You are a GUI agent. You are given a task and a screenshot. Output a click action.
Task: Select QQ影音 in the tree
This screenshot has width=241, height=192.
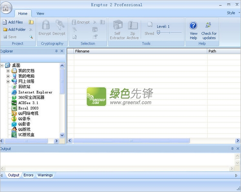click(x=24, y=124)
